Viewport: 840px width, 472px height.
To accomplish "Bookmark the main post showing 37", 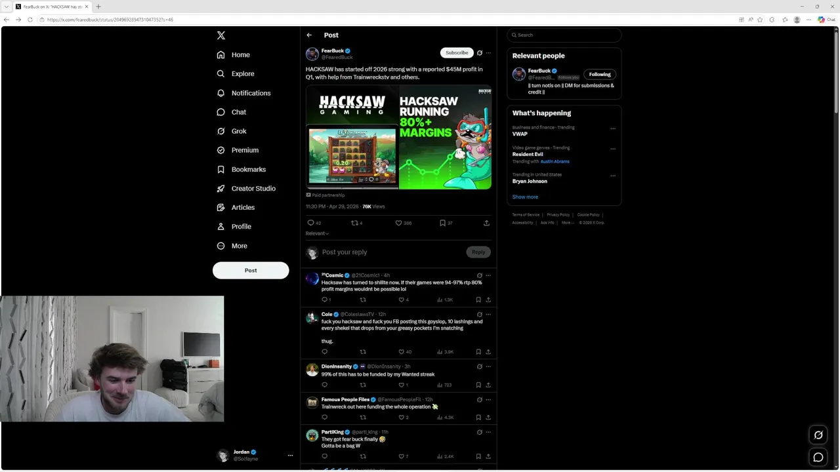I will [x=446, y=223].
